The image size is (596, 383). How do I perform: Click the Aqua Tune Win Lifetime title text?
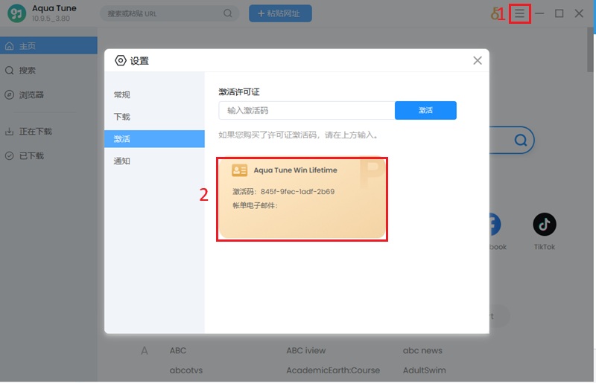(295, 170)
